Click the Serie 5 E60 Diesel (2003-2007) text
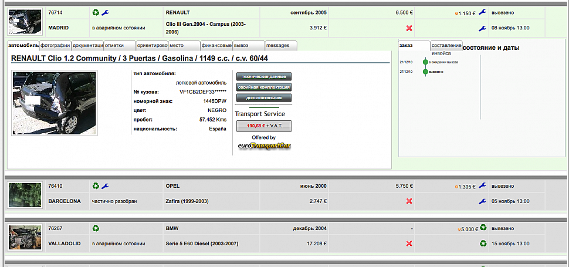The width and height of the screenshot is (569, 267). coord(202,244)
